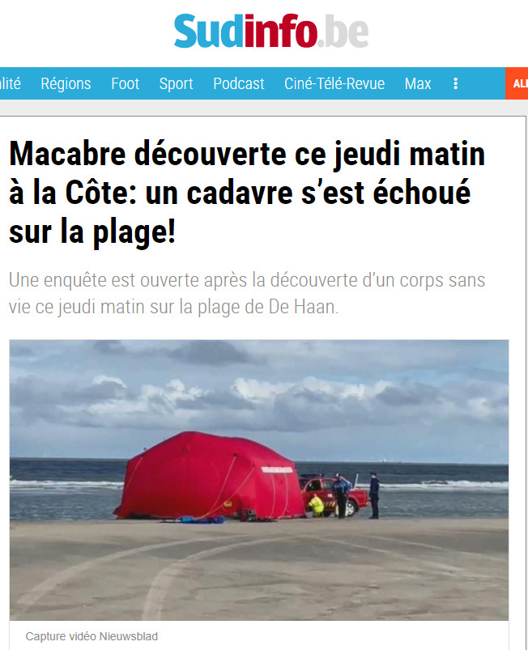The width and height of the screenshot is (528, 650).
Task: Click the red pickup truck in photo
Action: (334, 495)
